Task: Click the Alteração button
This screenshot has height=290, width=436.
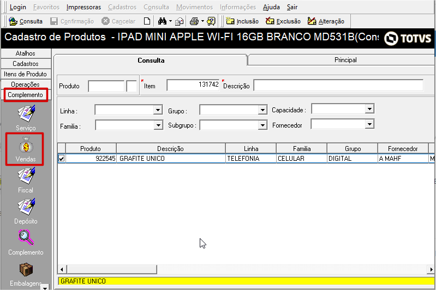Action: 326,21
